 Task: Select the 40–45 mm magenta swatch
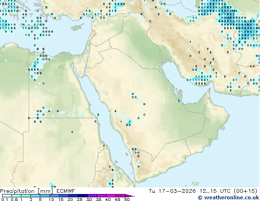pyautogui.click(x=111, y=196)
